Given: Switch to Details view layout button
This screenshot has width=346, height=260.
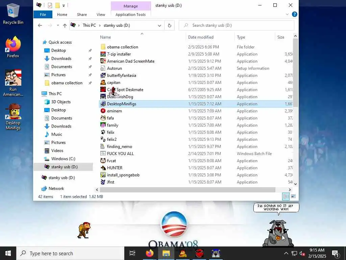Looking at the screenshot, I should click(x=286, y=196).
